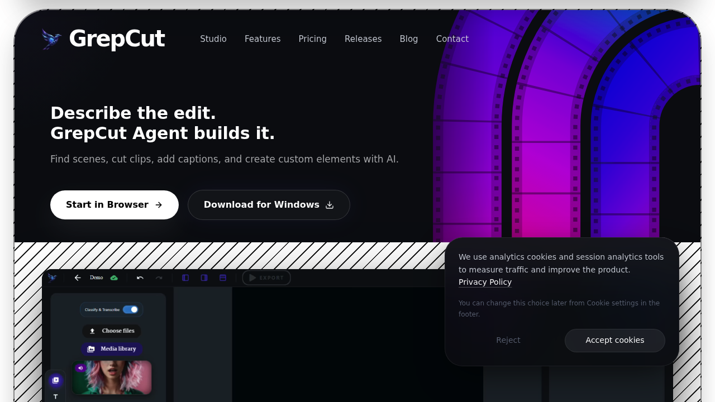Toggle the Classify & Transcribe switch
Viewport: 715px width, 402px height.
pyautogui.click(x=131, y=309)
